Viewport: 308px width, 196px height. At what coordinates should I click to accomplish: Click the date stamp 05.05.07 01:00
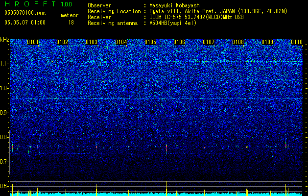[25, 23]
